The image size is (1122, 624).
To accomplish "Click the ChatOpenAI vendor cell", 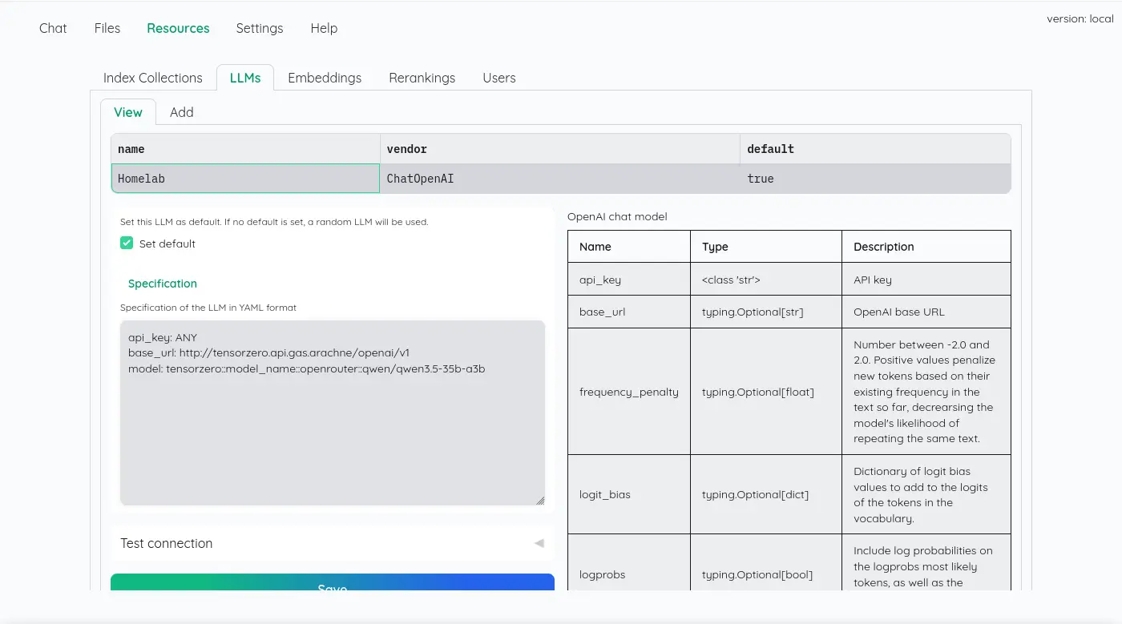I will coord(559,179).
